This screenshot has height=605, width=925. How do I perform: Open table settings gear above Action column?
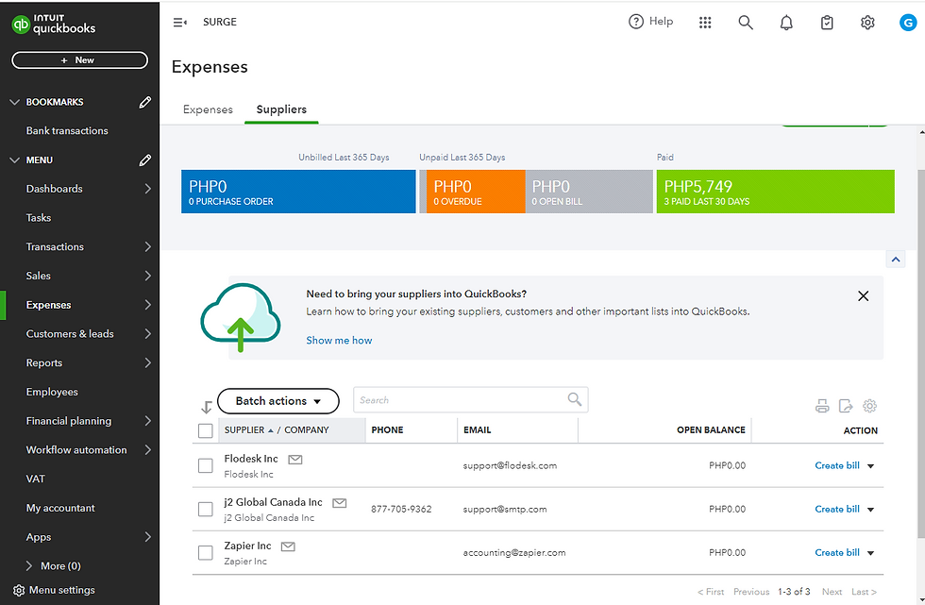pos(869,406)
